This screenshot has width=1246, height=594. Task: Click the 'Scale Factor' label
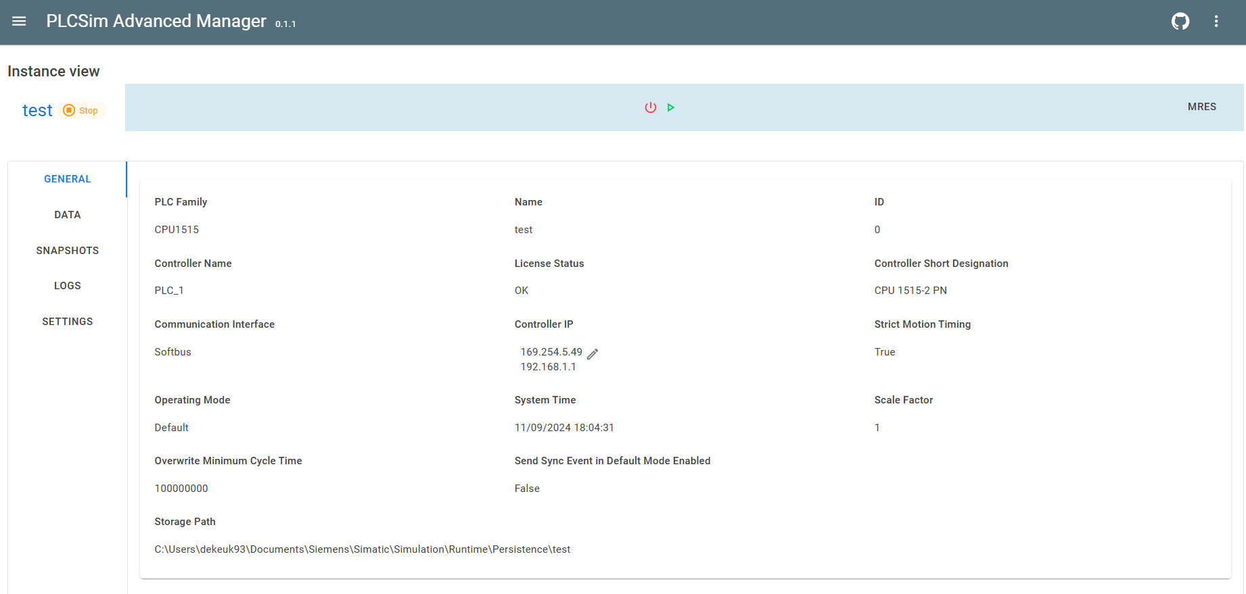click(x=904, y=400)
